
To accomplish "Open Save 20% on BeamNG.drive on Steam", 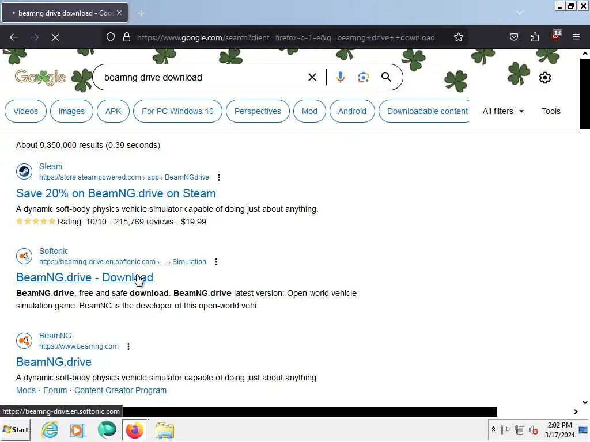I will tap(116, 193).
